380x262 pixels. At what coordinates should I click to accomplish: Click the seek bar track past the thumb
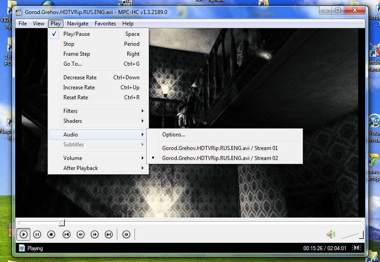[213, 222]
